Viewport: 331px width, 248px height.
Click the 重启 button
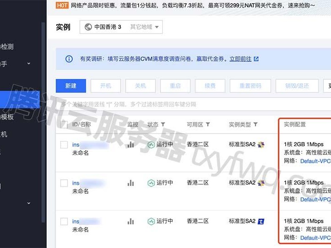(x=175, y=86)
